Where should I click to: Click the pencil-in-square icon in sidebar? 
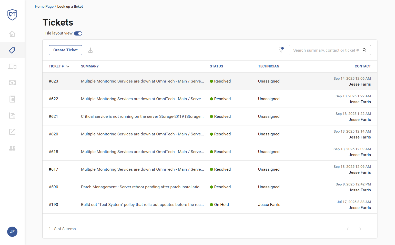pos(12,132)
